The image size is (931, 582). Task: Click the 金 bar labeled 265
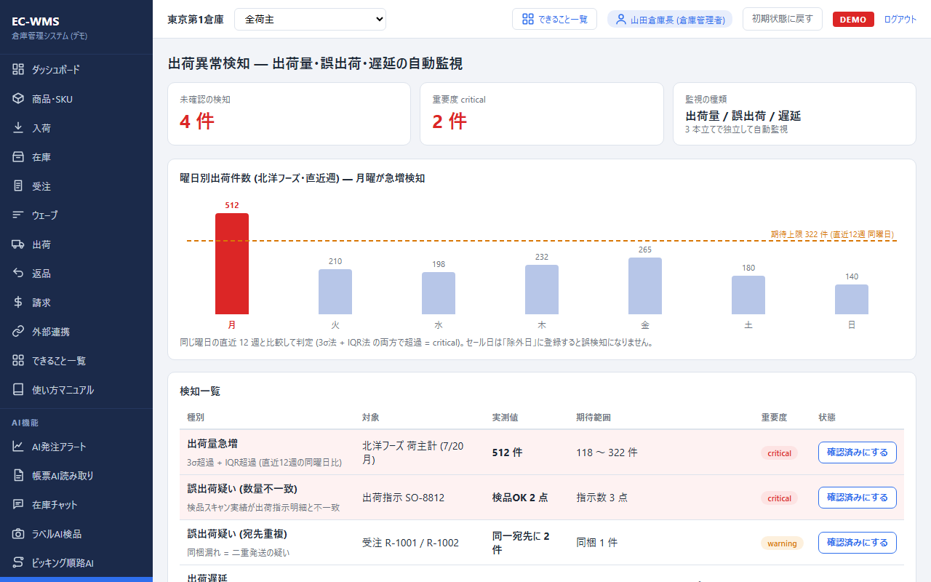click(645, 286)
